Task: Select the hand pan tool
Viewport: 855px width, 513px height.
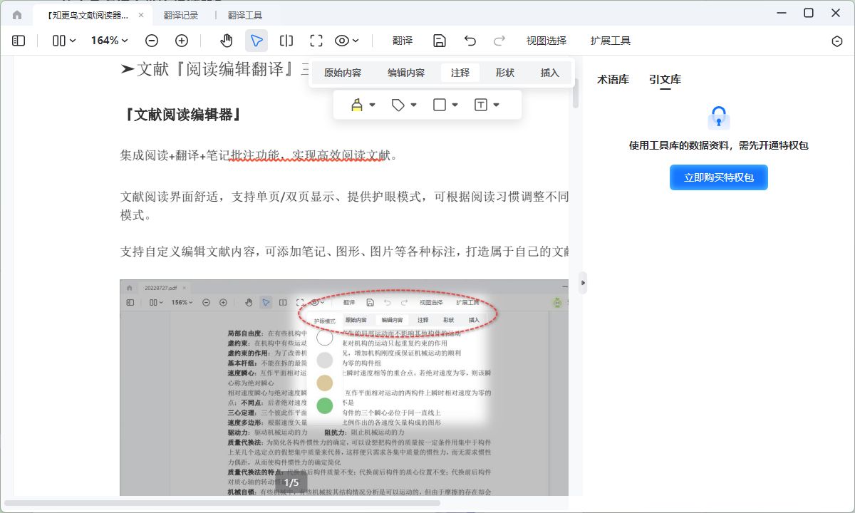Action: (227, 41)
